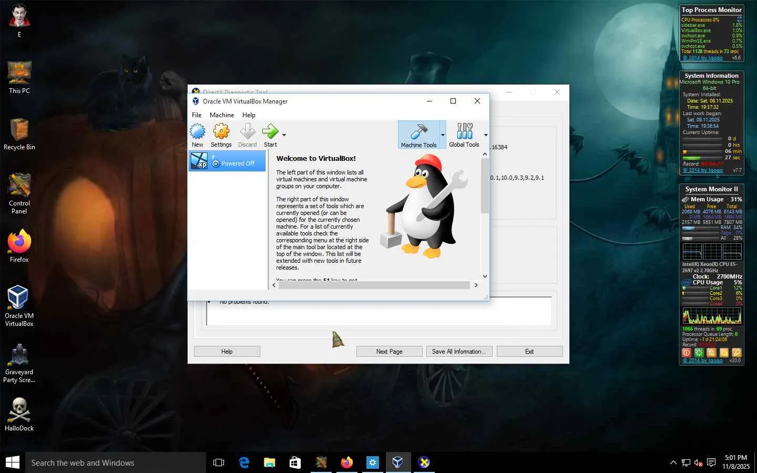The height and width of the screenshot is (473, 757).
Task: Open the Machine menu in VirtualBox
Action: [222, 115]
